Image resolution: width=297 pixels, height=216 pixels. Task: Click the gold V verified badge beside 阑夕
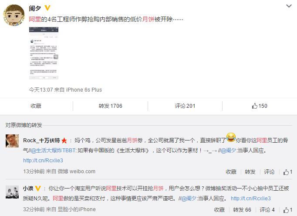(47, 8)
